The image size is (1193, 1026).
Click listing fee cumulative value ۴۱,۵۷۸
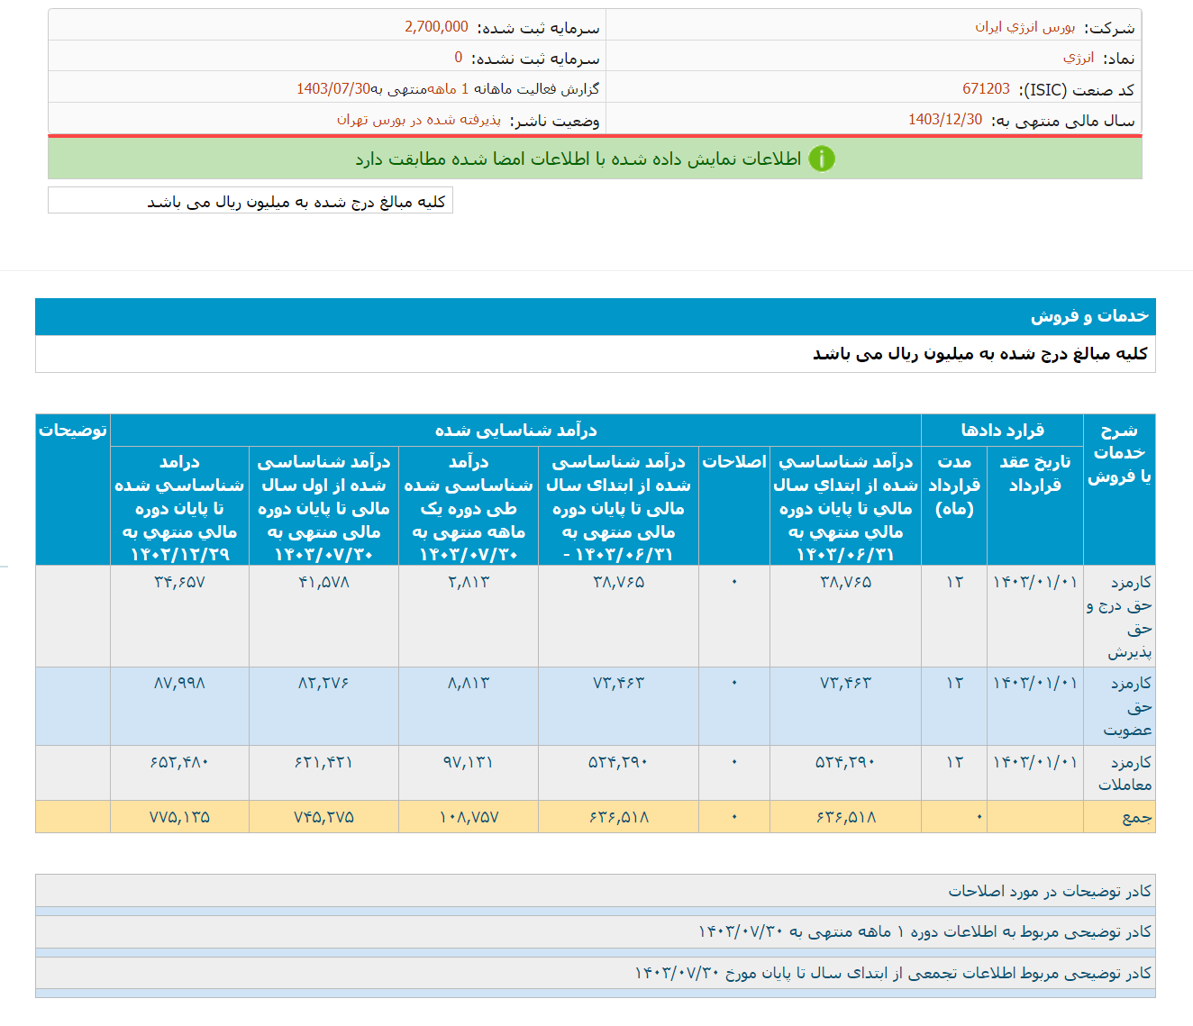(323, 582)
